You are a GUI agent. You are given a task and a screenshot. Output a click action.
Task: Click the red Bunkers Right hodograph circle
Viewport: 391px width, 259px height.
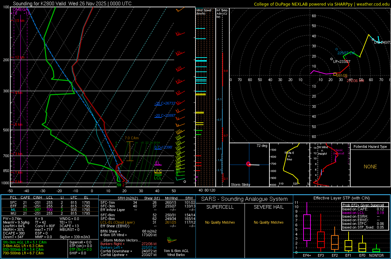(x=346, y=77)
